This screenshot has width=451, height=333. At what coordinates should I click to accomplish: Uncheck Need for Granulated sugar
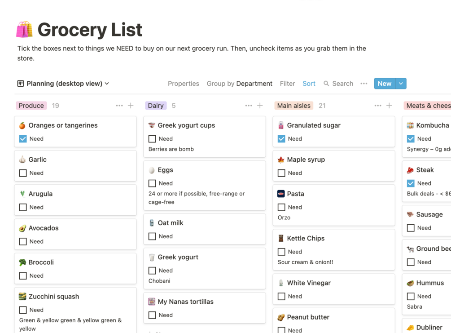tap(281, 139)
